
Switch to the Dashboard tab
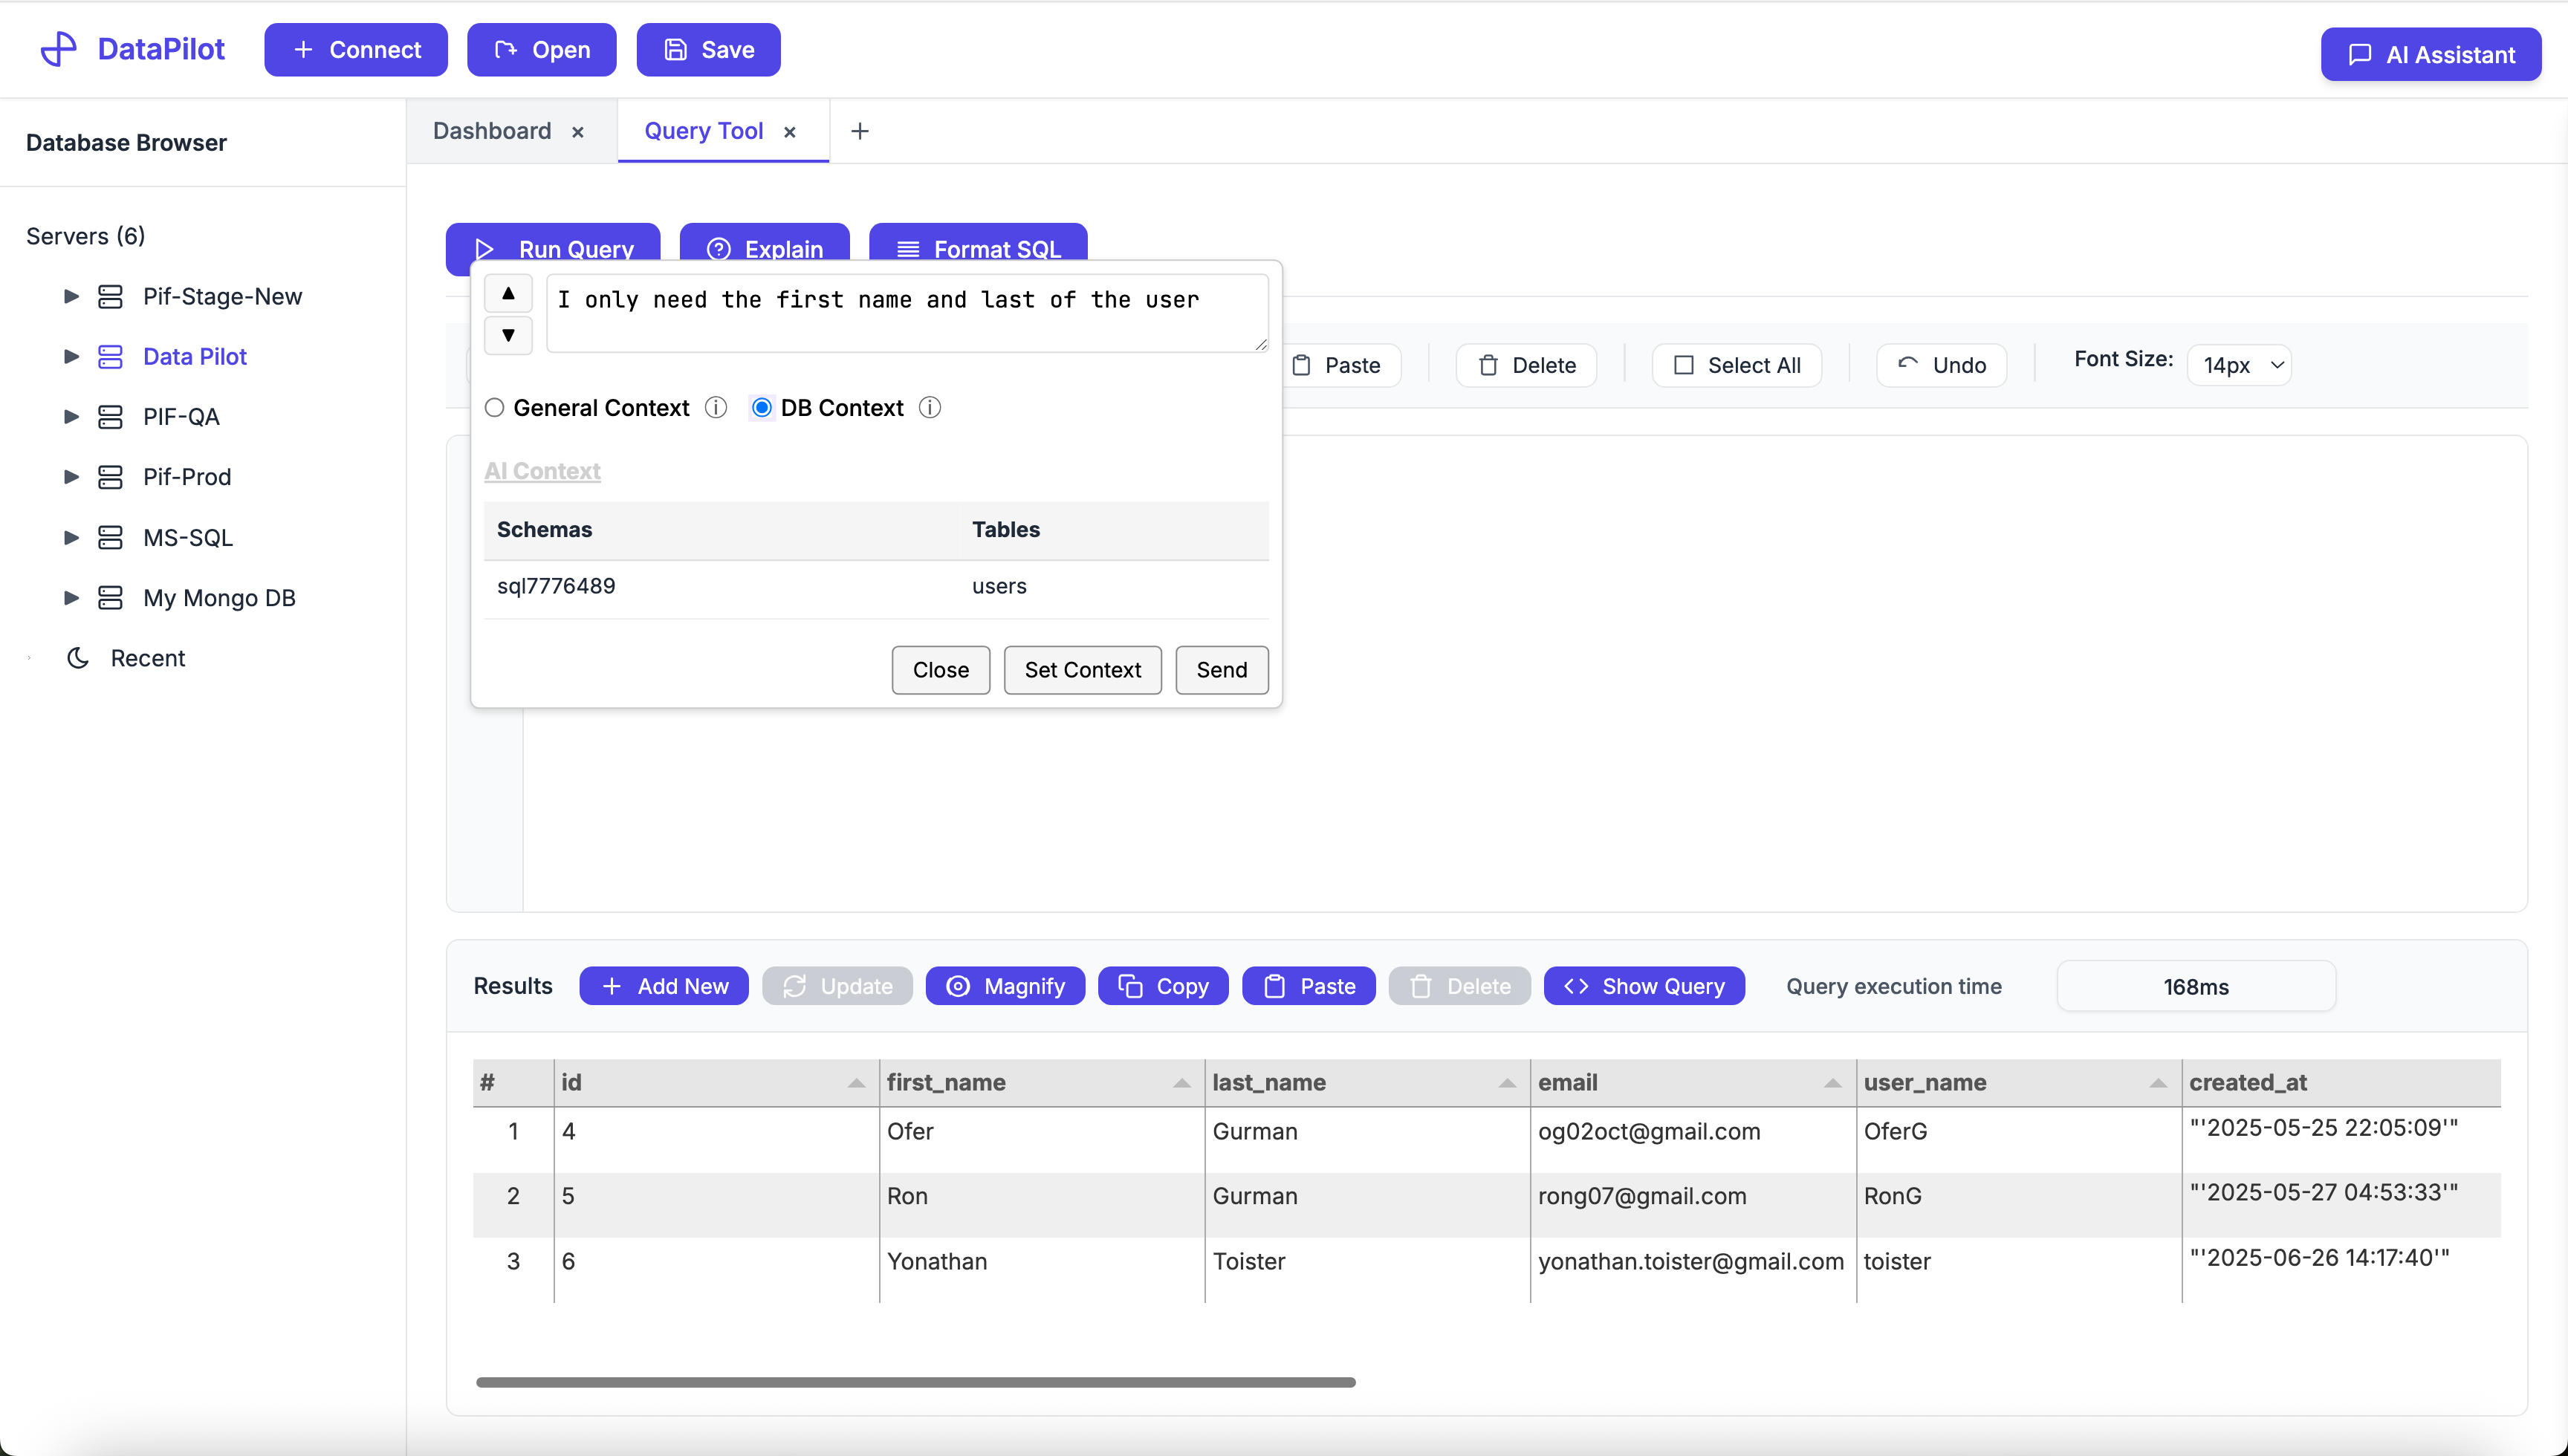pyautogui.click(x=492, y=131)
